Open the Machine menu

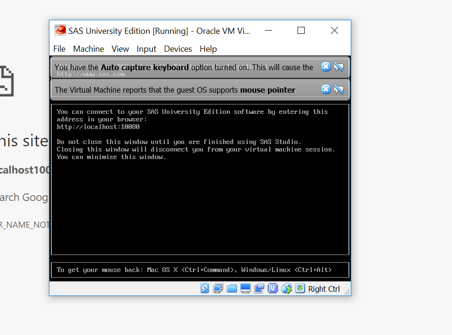point(89,49)
